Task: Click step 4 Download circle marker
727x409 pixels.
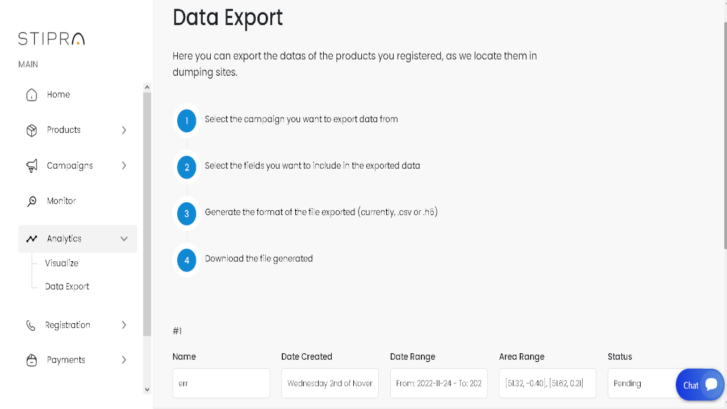Action: coord(187,260)
